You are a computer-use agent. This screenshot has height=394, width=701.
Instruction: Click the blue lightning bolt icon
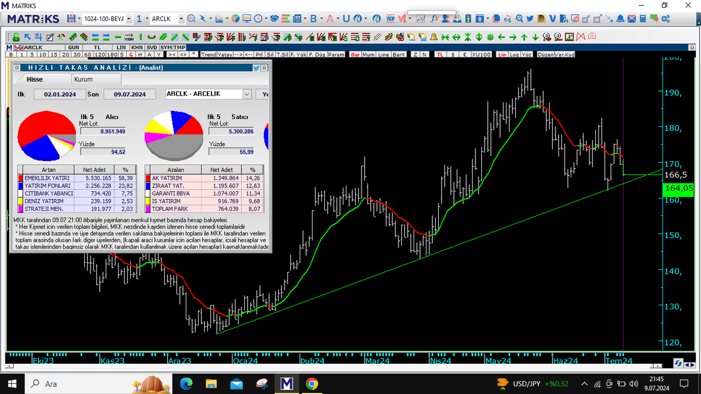tap(202, 18)
